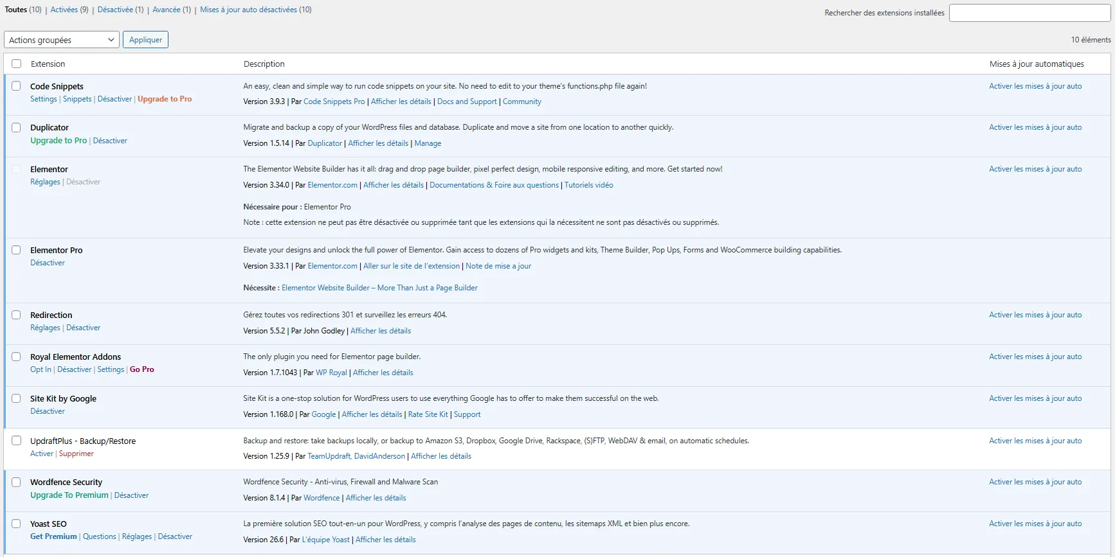1115x557 pixels.
Task: Check the UpdraftPlus plugin checkbox
Action: click(16, 441)
